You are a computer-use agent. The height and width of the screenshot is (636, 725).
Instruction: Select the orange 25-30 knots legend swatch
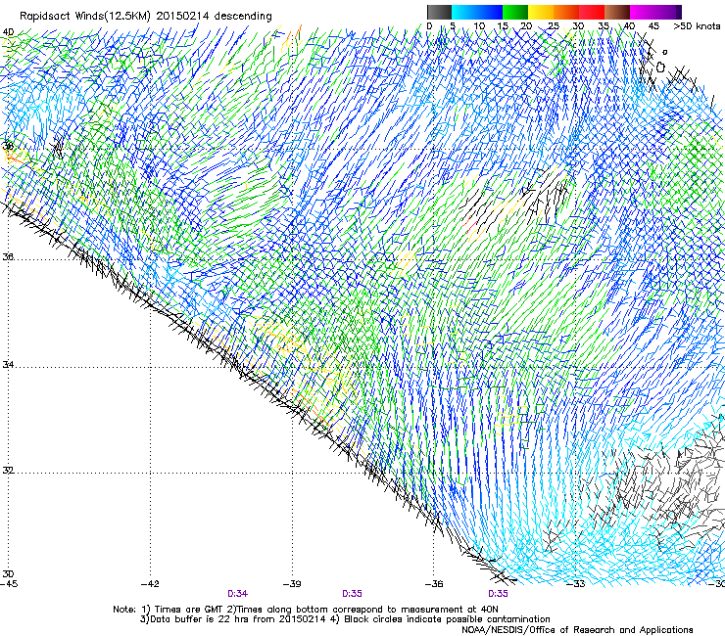pyautogui.click(x=566, y=12)
